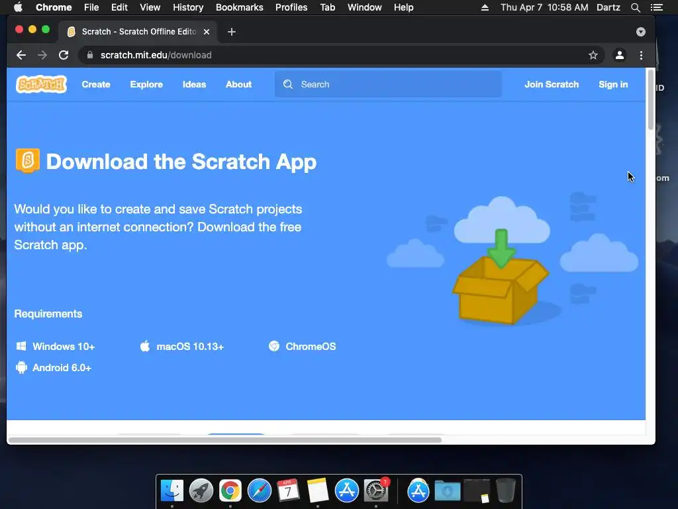The width and height of the screenshot is (678, 509).
Task: Click the address bar URL
Action: (x=156, y=55)
